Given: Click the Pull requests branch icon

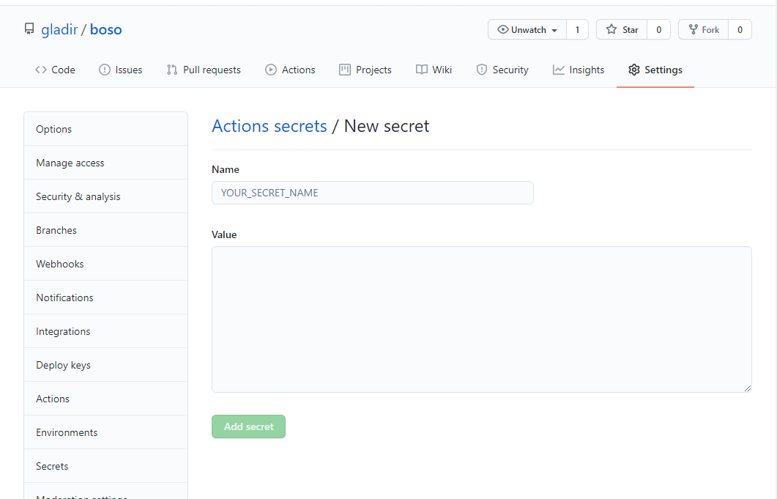Looking at the screenshot, I should tap(172, 70).
